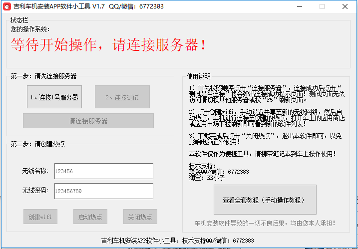The height and width of the screenshot is (249, 358).
Task: Click the bottom 技术支持QQ/微信 footer text
Action: tap(178, 241)
